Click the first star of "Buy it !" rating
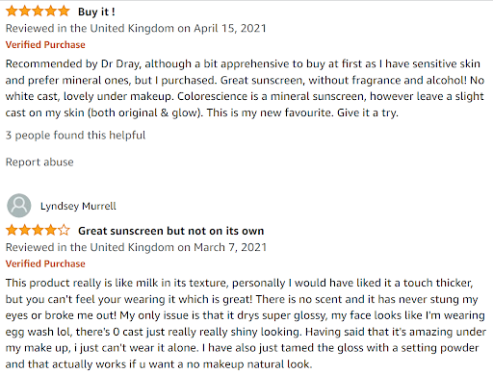The height and width of the screenshot is (374, 493). click(12, 11)
